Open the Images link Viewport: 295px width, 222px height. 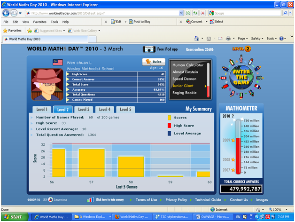[262, 200]
